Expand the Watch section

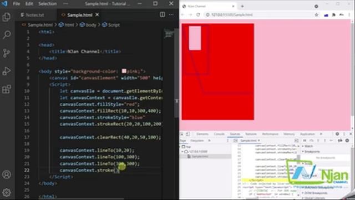(308, 146)
